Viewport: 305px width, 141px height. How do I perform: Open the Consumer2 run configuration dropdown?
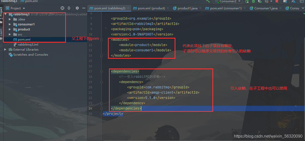tap(228, 1)
